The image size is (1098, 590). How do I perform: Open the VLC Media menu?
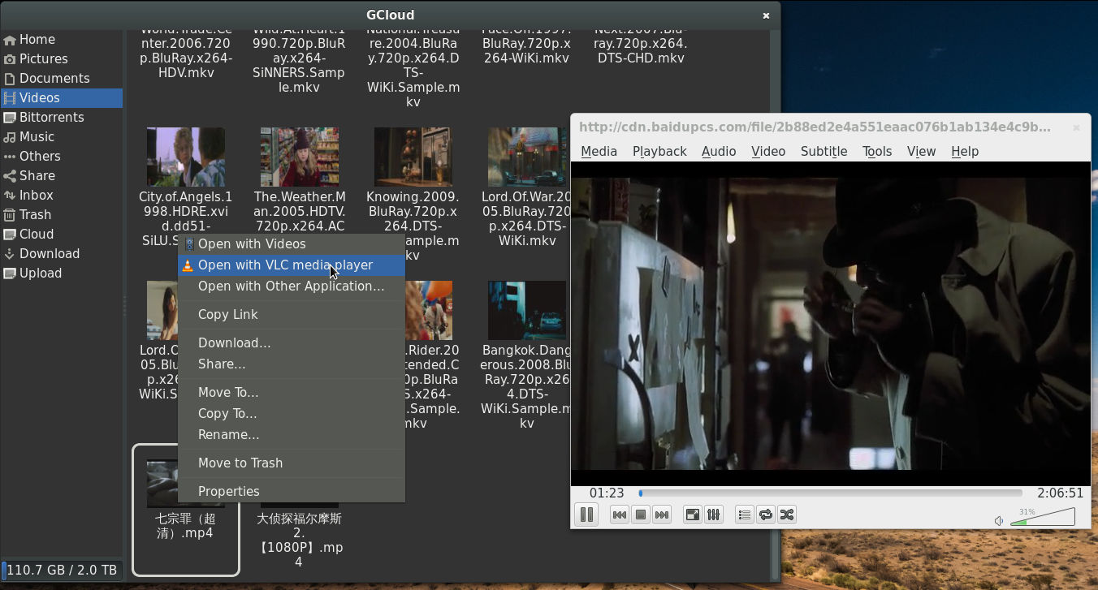point(599,151)
